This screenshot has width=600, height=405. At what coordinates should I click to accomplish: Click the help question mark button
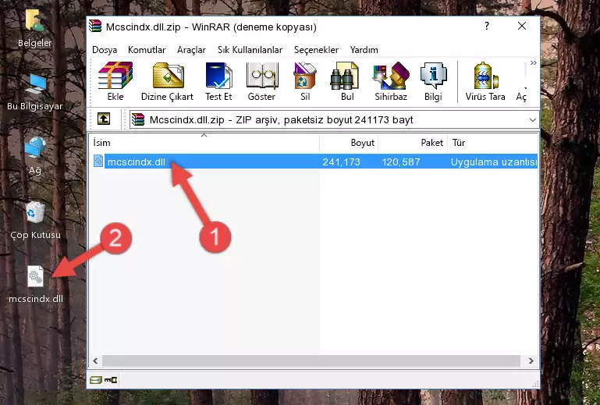tap(487, 26)
